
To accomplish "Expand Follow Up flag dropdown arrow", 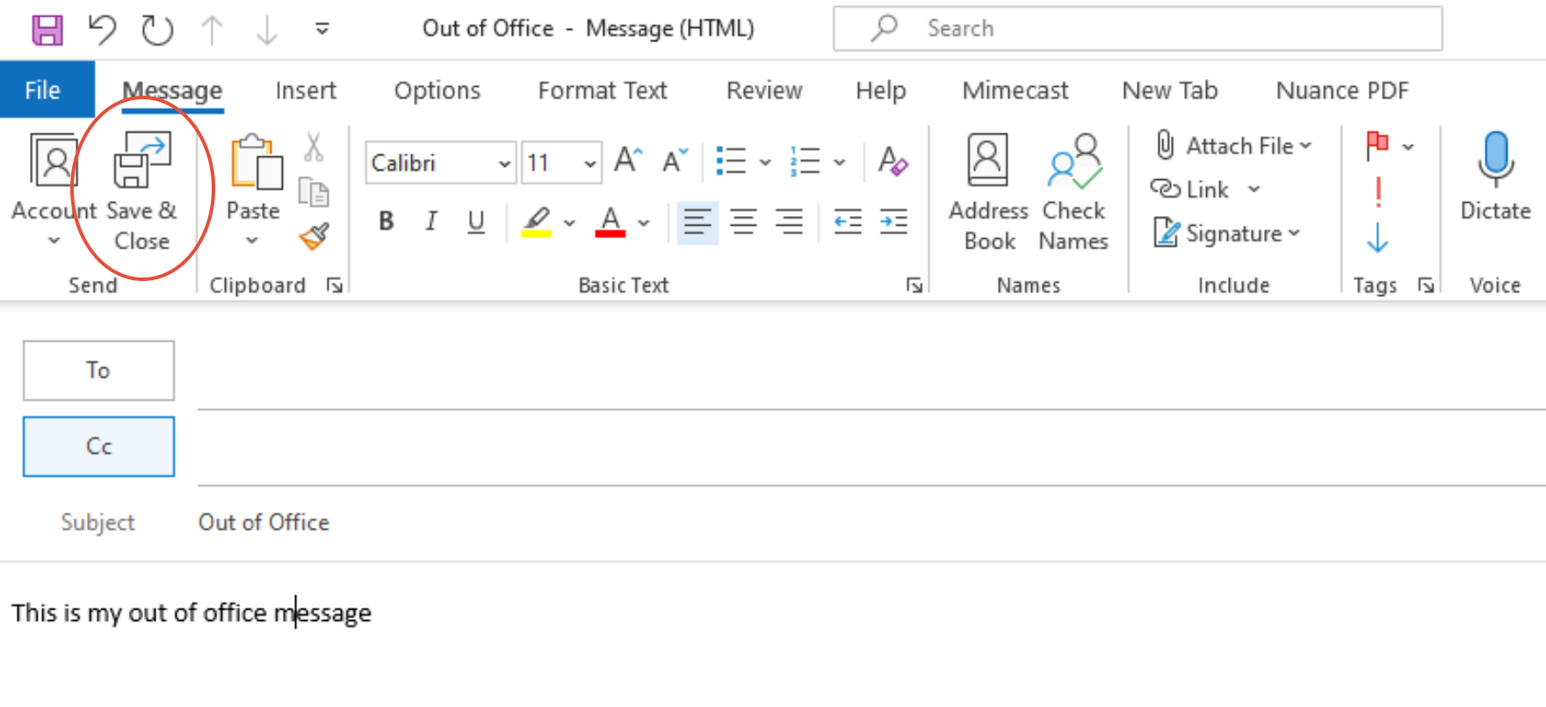I will tap(1408, 147).
